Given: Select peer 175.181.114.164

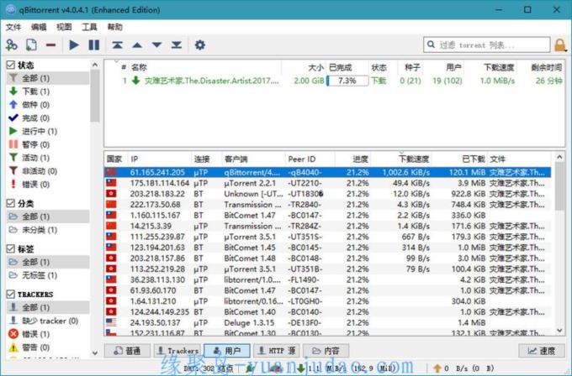Looking at the screenshot, I should coord(327,183).
